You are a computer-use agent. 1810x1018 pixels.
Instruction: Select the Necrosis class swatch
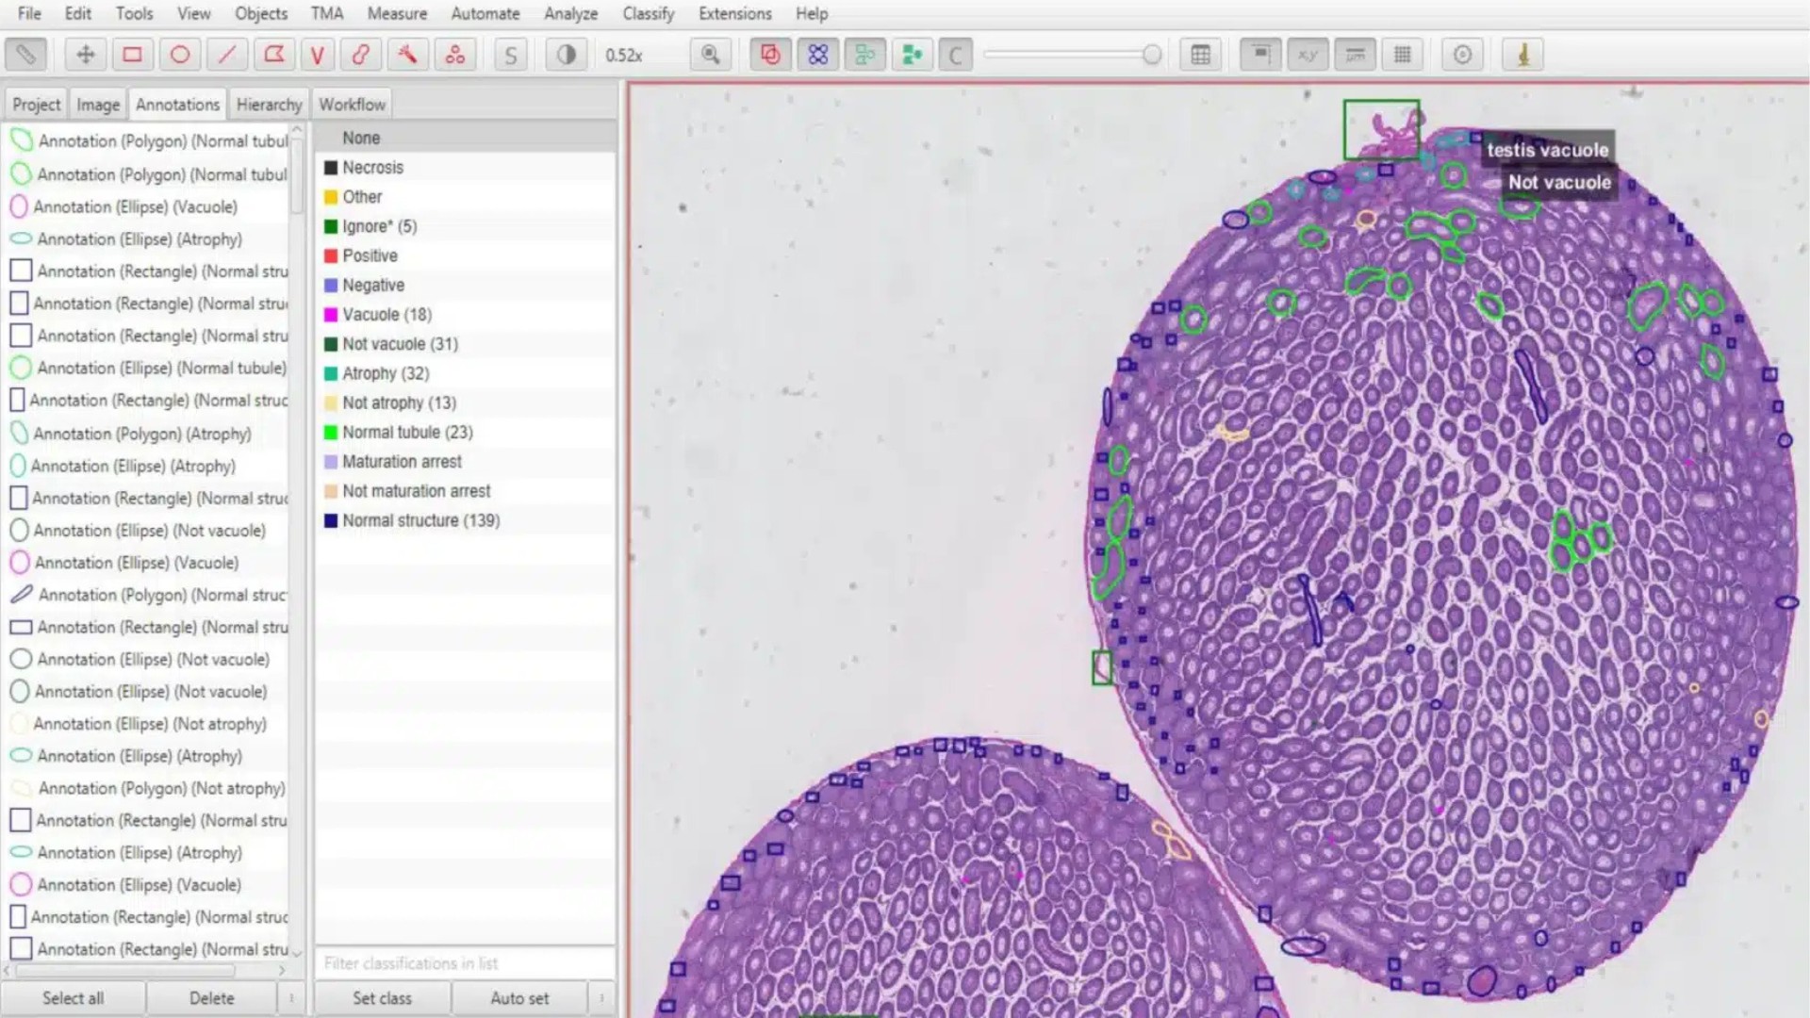(331, 168)
